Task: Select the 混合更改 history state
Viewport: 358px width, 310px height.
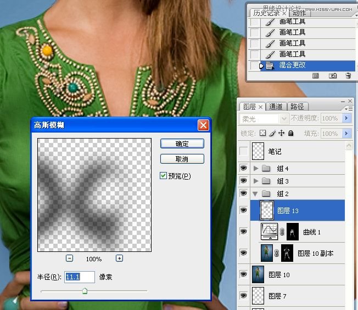Action: tap(308, 66)
